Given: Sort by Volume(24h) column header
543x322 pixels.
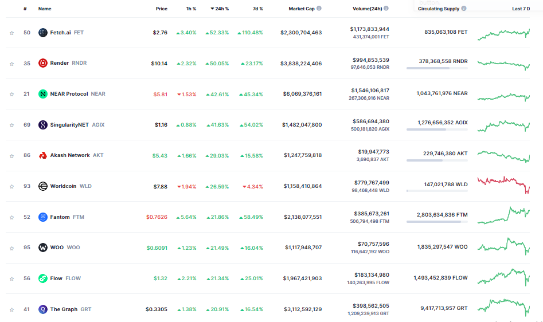Looking at the screenshot, I should click(367, 9).
